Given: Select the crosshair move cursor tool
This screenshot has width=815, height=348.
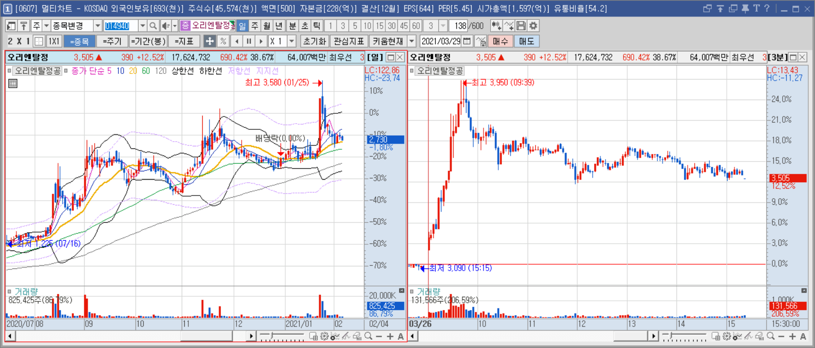Looking at the screenshot, I should click(209, 41).
